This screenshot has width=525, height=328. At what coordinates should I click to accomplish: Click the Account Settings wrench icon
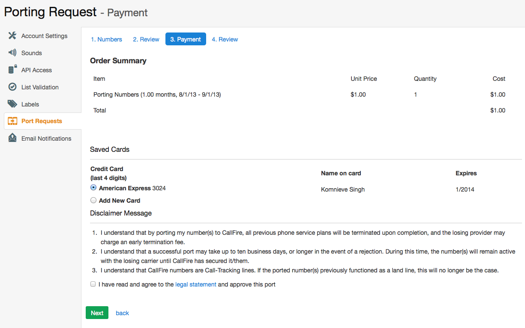(x=12, y=35)
